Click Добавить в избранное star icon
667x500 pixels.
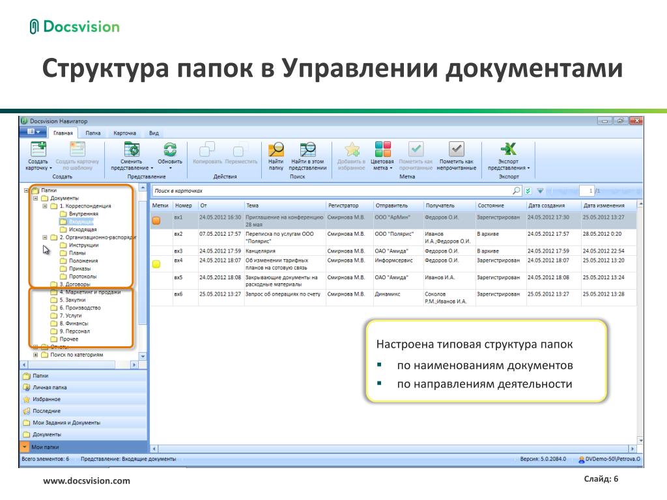coord(351,149)
